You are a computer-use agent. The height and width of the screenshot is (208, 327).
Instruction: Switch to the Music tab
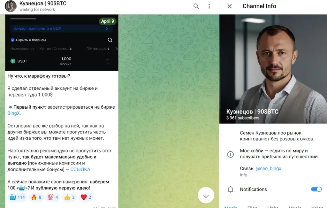(x=295, y=207)
